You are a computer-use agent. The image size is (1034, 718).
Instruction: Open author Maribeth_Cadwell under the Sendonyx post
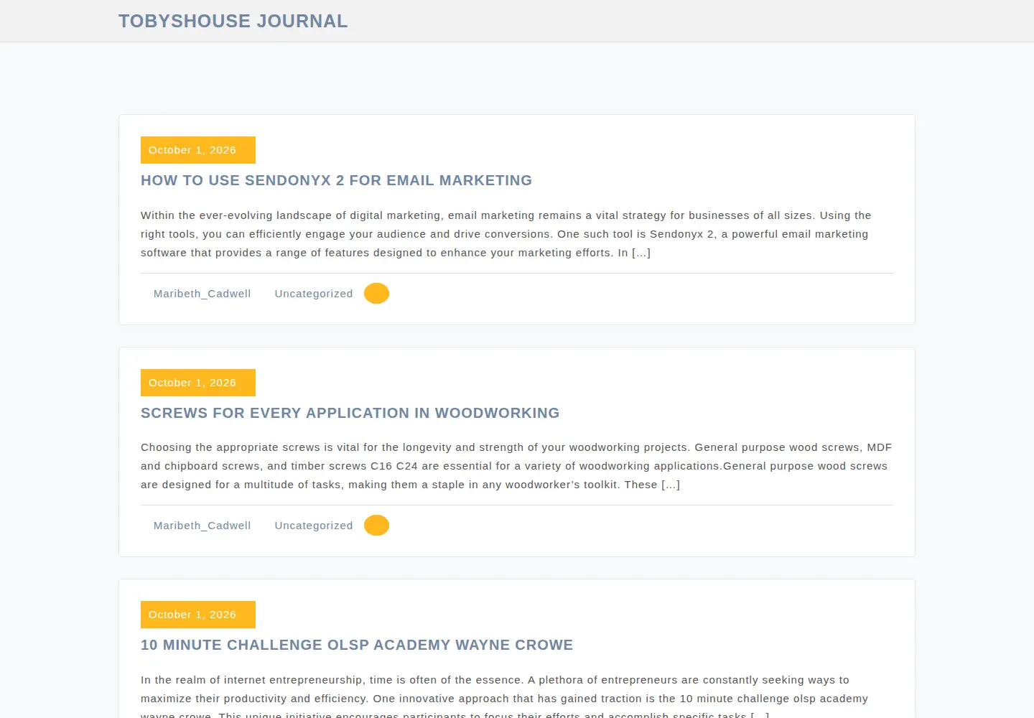[x=202, y=294]
